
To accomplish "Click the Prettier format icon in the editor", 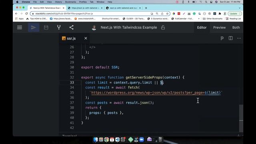I will click(x=222, y=38).
